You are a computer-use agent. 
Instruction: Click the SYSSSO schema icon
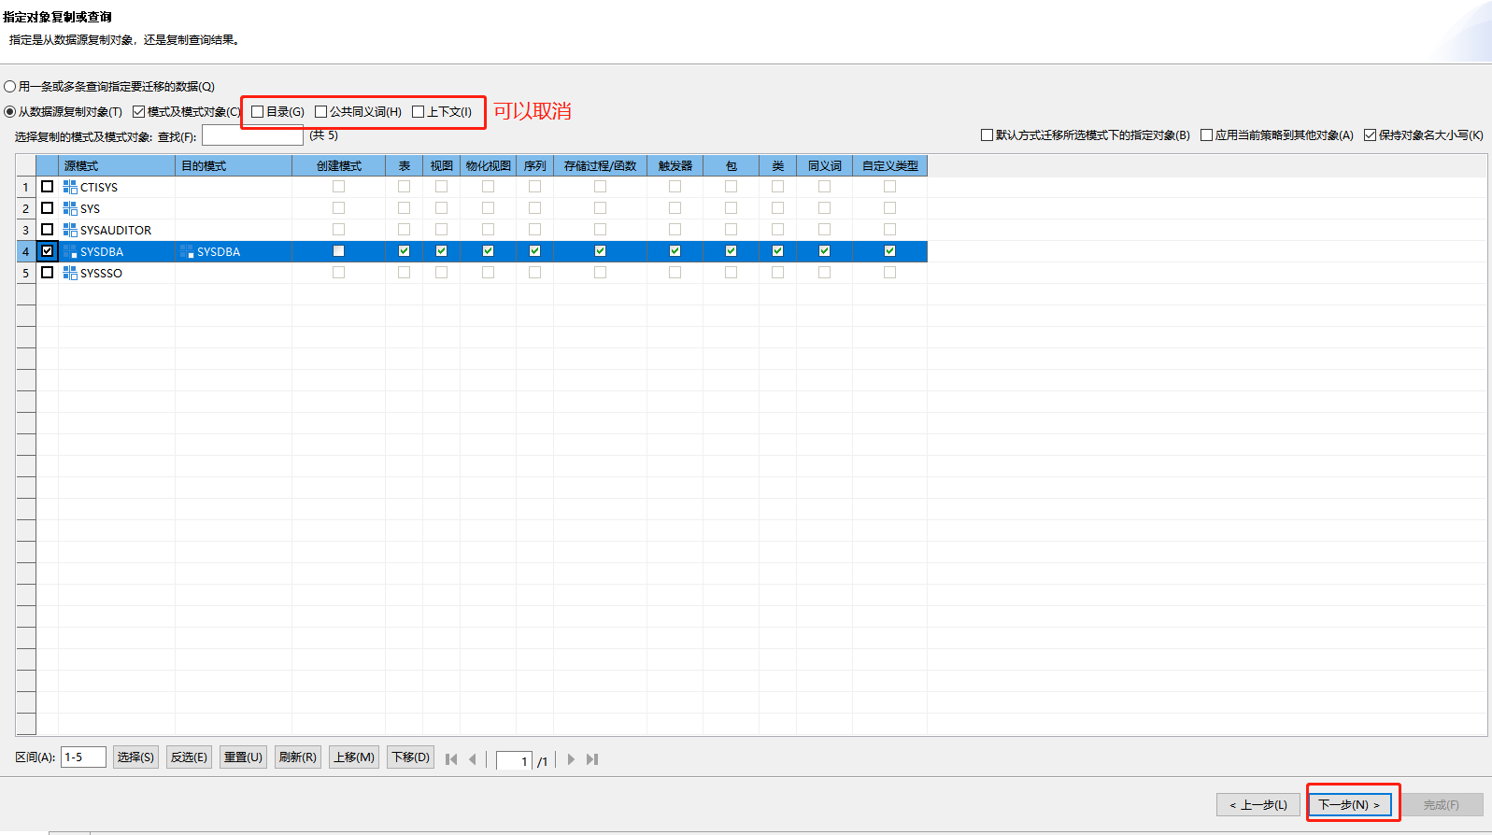(70, 273)
